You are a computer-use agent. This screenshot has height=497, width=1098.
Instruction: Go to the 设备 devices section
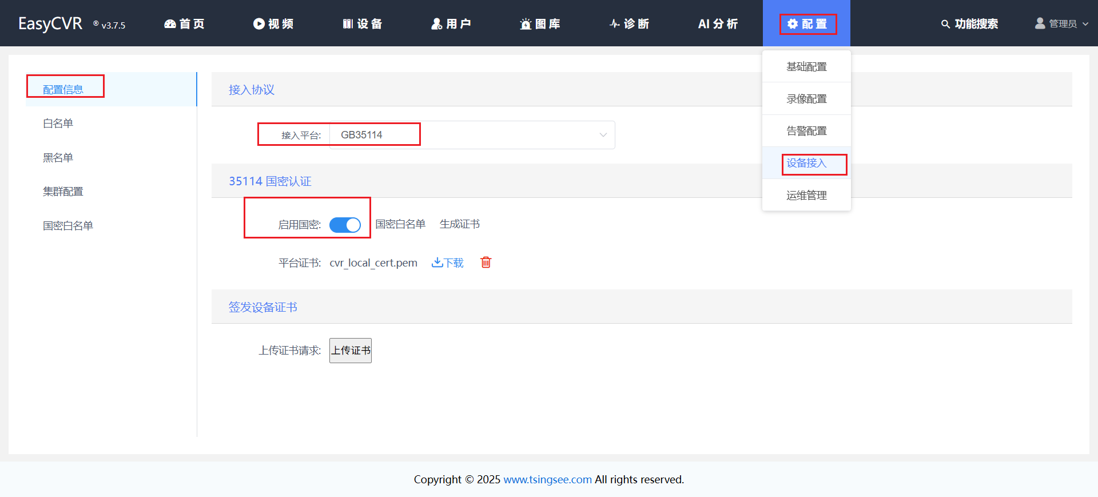point(363,23)
